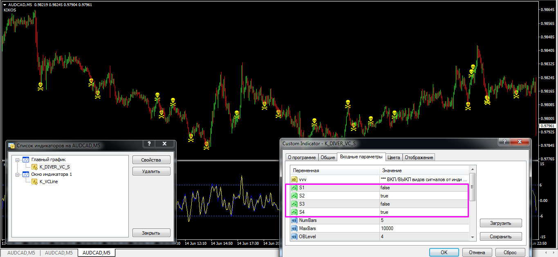Click the S2 value cell showing true

point(424,196)
